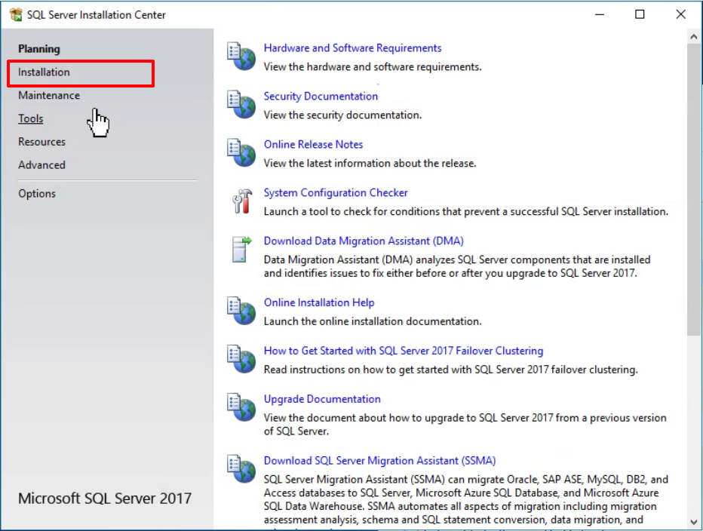Click text "View the hardware and software requirements."
The width and height of the screenshot is (703, 531).
point(373,67)
